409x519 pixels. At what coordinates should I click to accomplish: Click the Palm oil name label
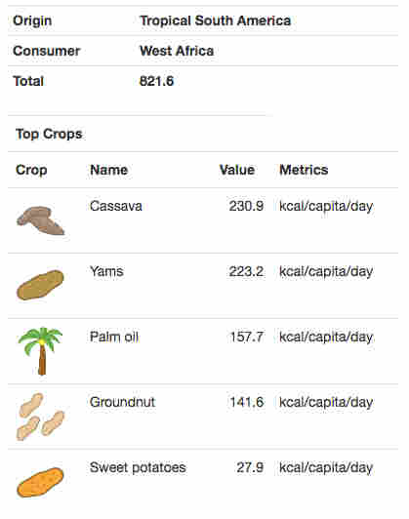(x=114, y=337)
